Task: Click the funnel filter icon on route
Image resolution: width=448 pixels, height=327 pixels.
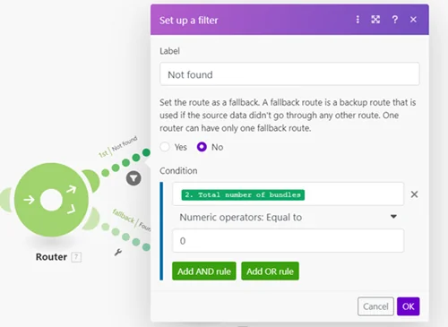Action: (x=134, y=178)
